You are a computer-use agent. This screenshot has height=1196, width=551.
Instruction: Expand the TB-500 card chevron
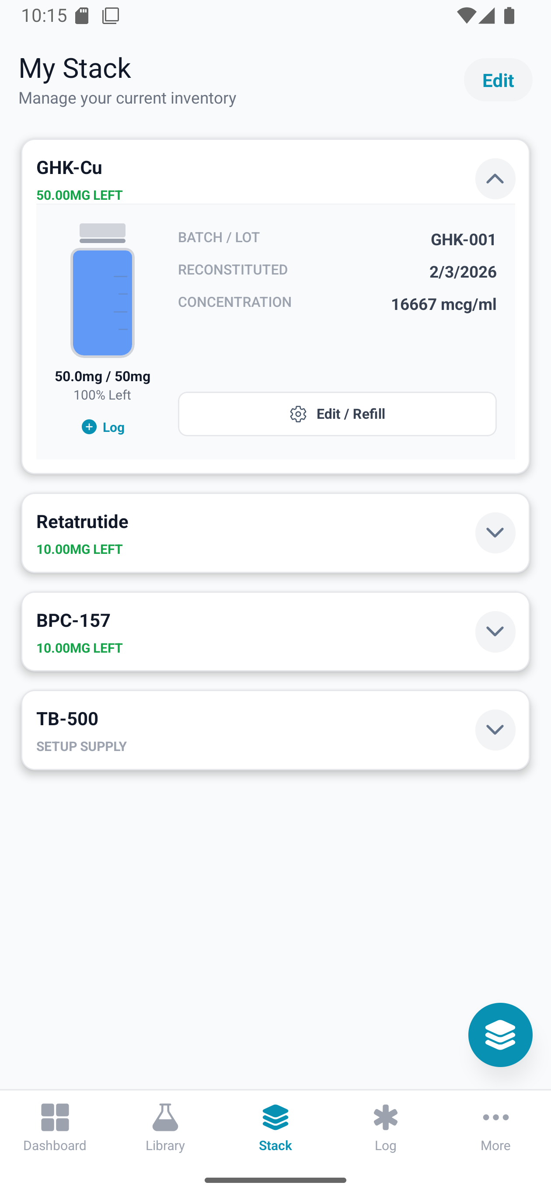click(x=495, y=730)
